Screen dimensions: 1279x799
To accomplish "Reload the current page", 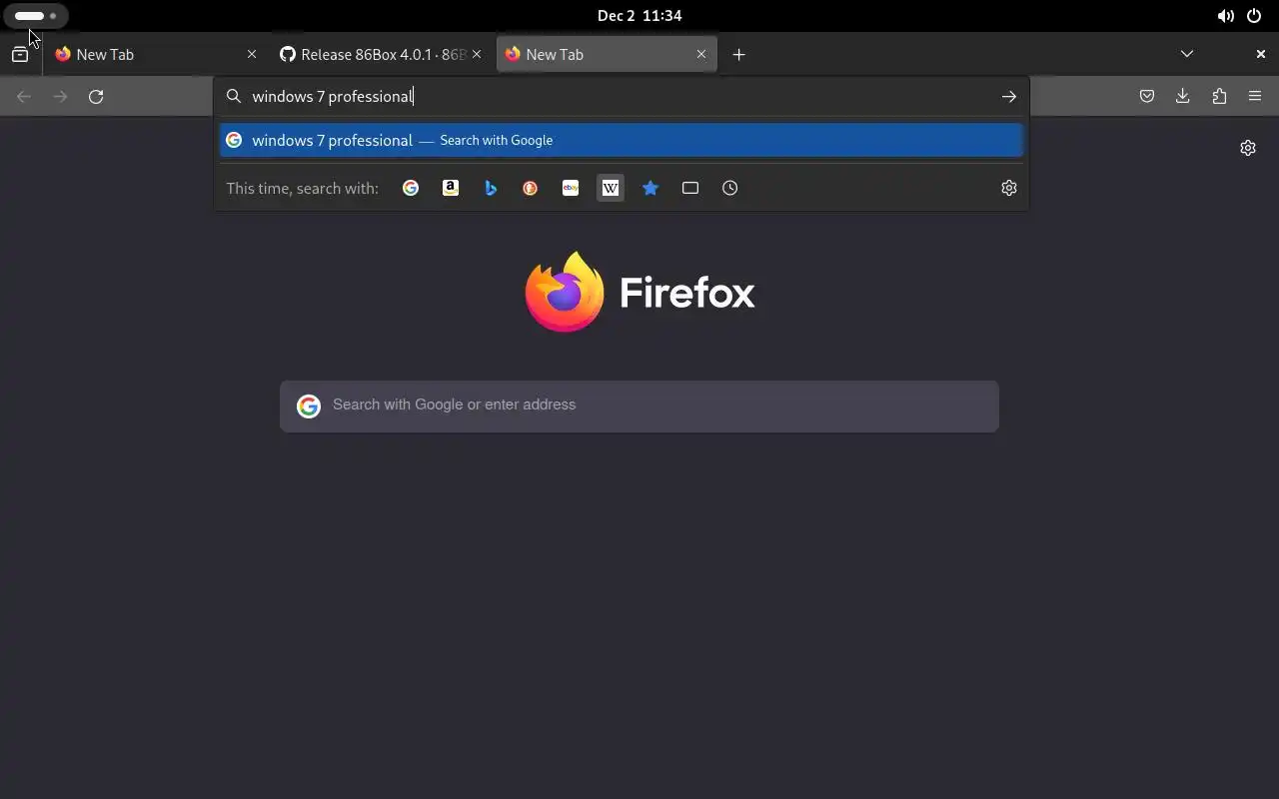I will coord(96,97).
